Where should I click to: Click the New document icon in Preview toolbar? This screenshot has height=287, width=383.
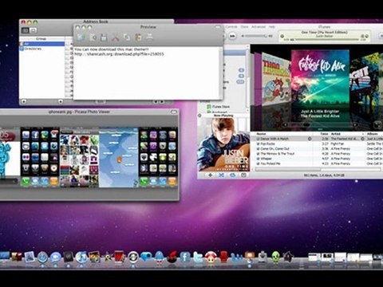click(81, 37)
